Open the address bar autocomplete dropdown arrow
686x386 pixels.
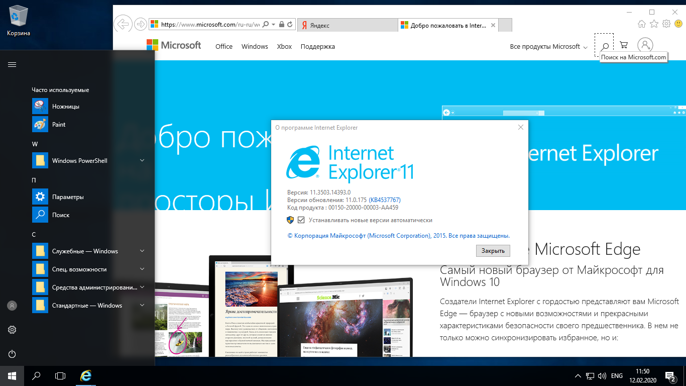click(x=273, y=24)
